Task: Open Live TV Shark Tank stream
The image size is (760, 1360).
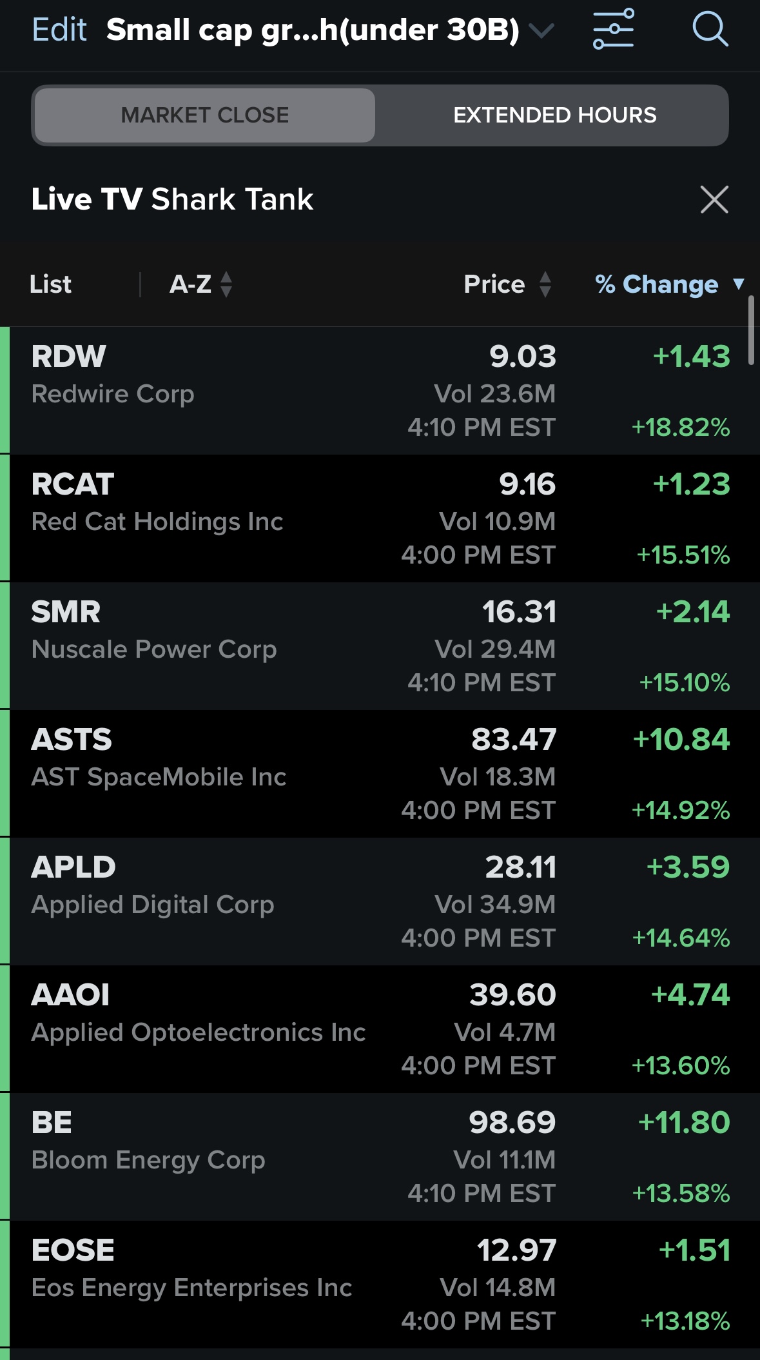Action: point(173,199)
